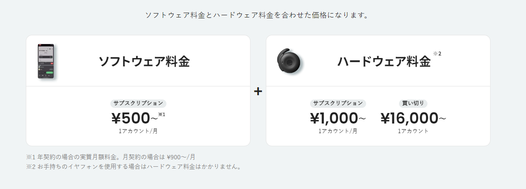Select the hardware サブスクリプション badge
The width and height of the screenshot is (526, 189).
pyautogui.click(x=338, y=103)
